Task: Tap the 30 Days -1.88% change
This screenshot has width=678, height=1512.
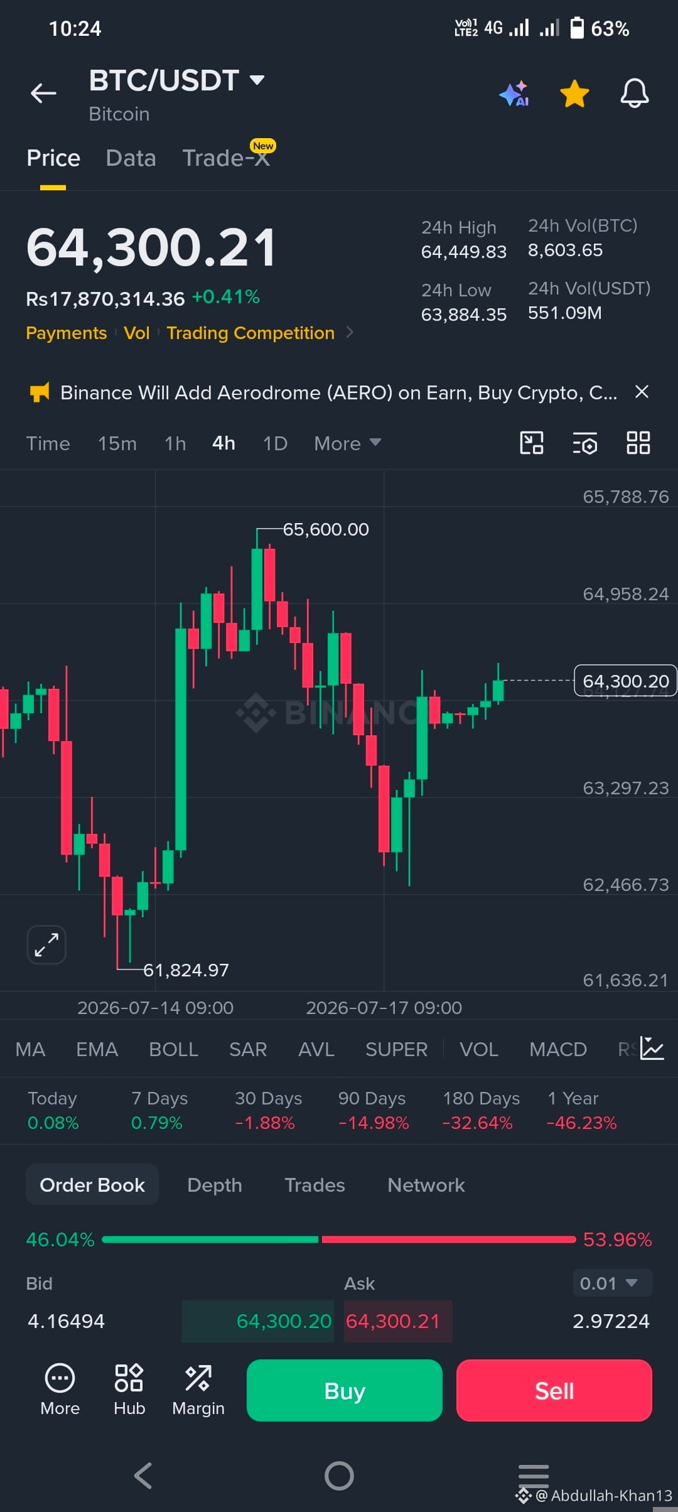Action: (x=268, y=1110)
